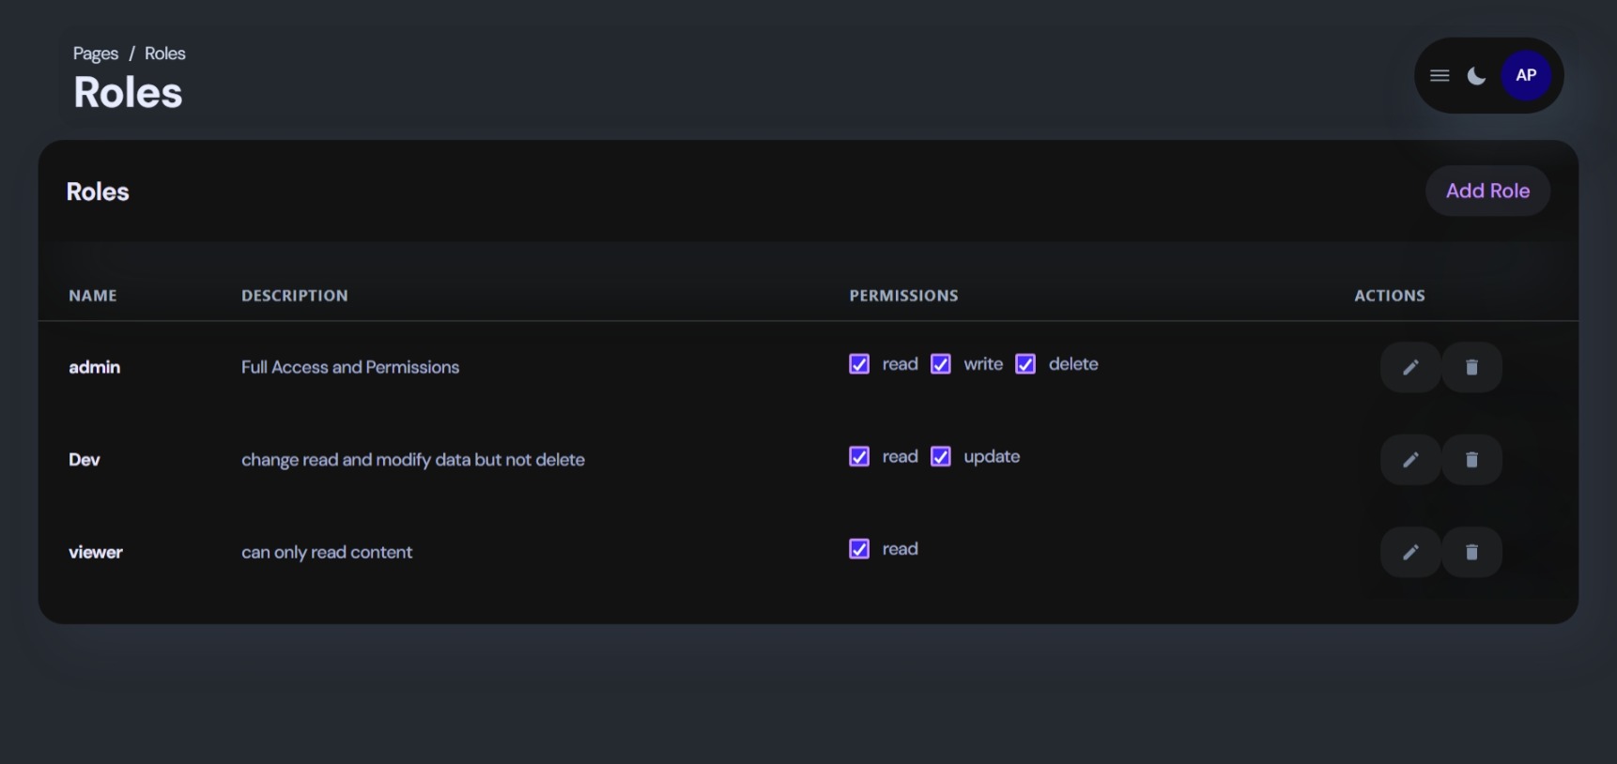Uncheck viewer's read permission

859,549
